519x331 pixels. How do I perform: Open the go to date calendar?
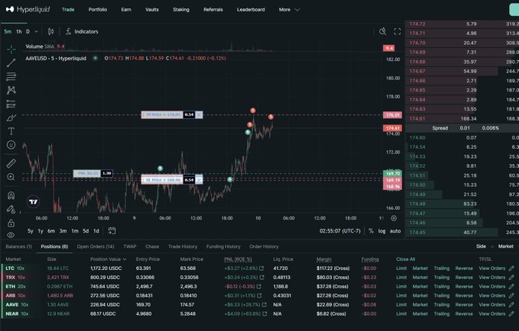[112, 230]
